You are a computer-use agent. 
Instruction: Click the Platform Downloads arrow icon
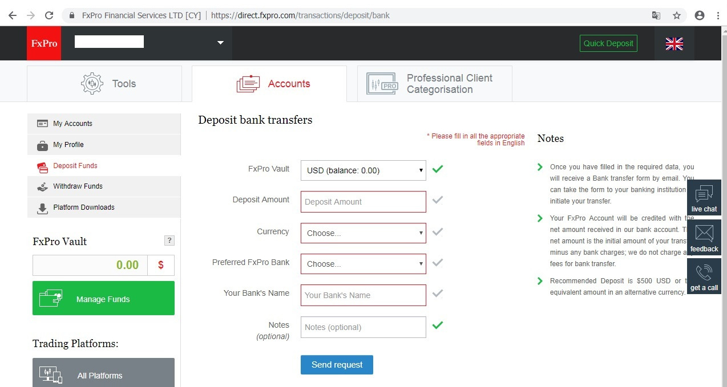point(42,208)
